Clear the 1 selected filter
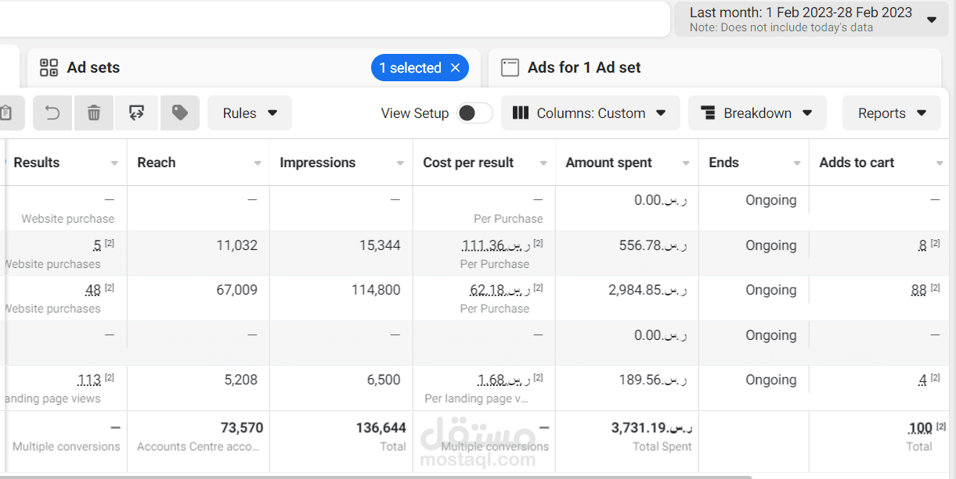This screenshot has height=479, width=956. [x=455, y=68]
